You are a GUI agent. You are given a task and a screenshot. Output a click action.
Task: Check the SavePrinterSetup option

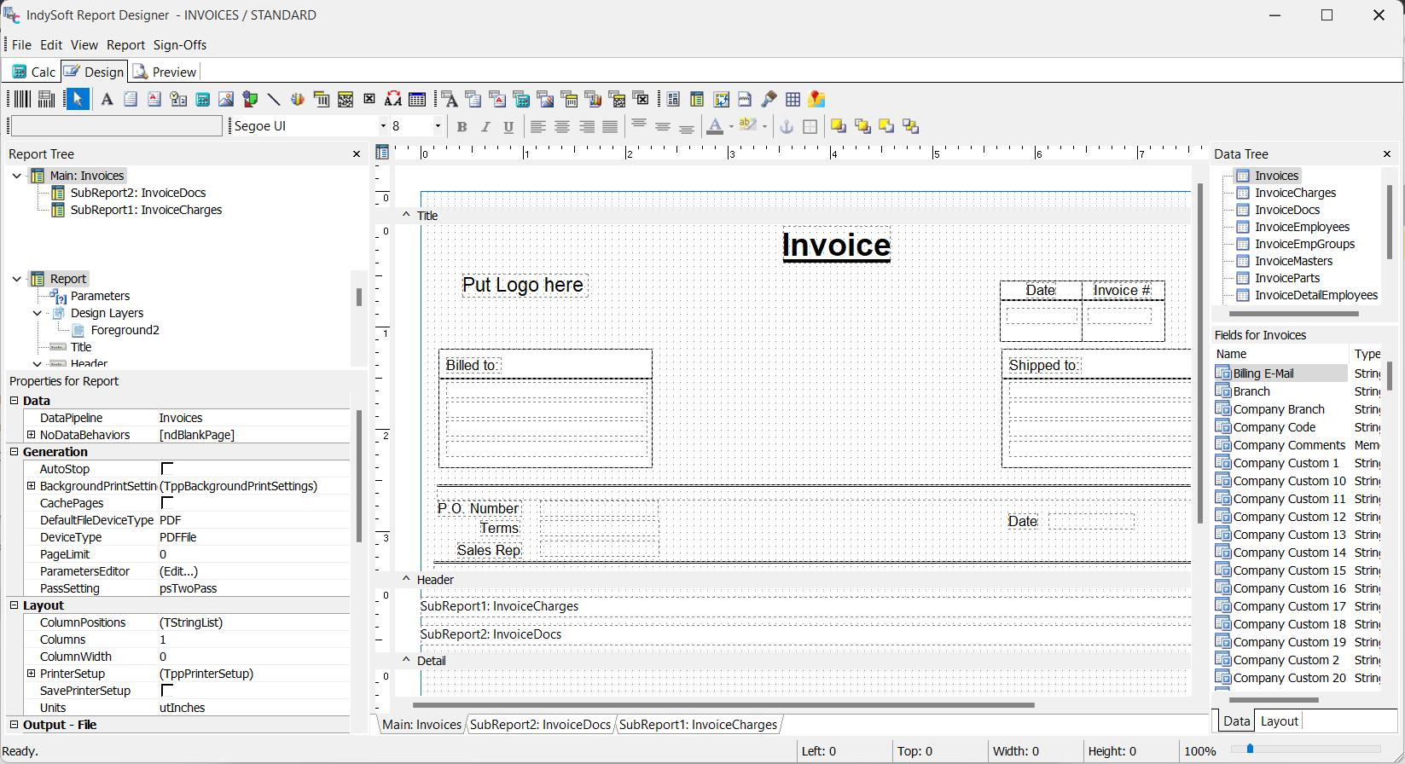point(167,691)
